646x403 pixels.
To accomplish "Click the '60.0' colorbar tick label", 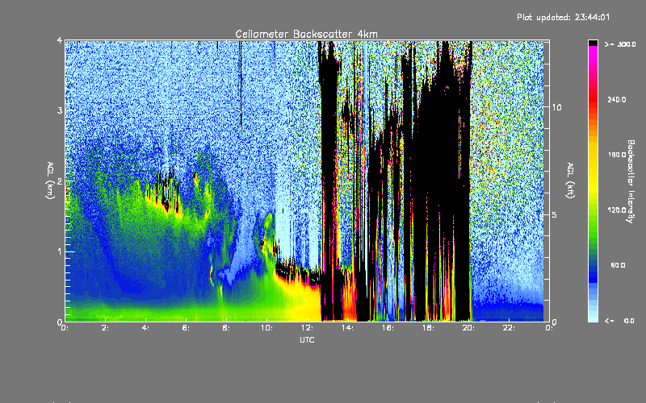I will (618, 265).
